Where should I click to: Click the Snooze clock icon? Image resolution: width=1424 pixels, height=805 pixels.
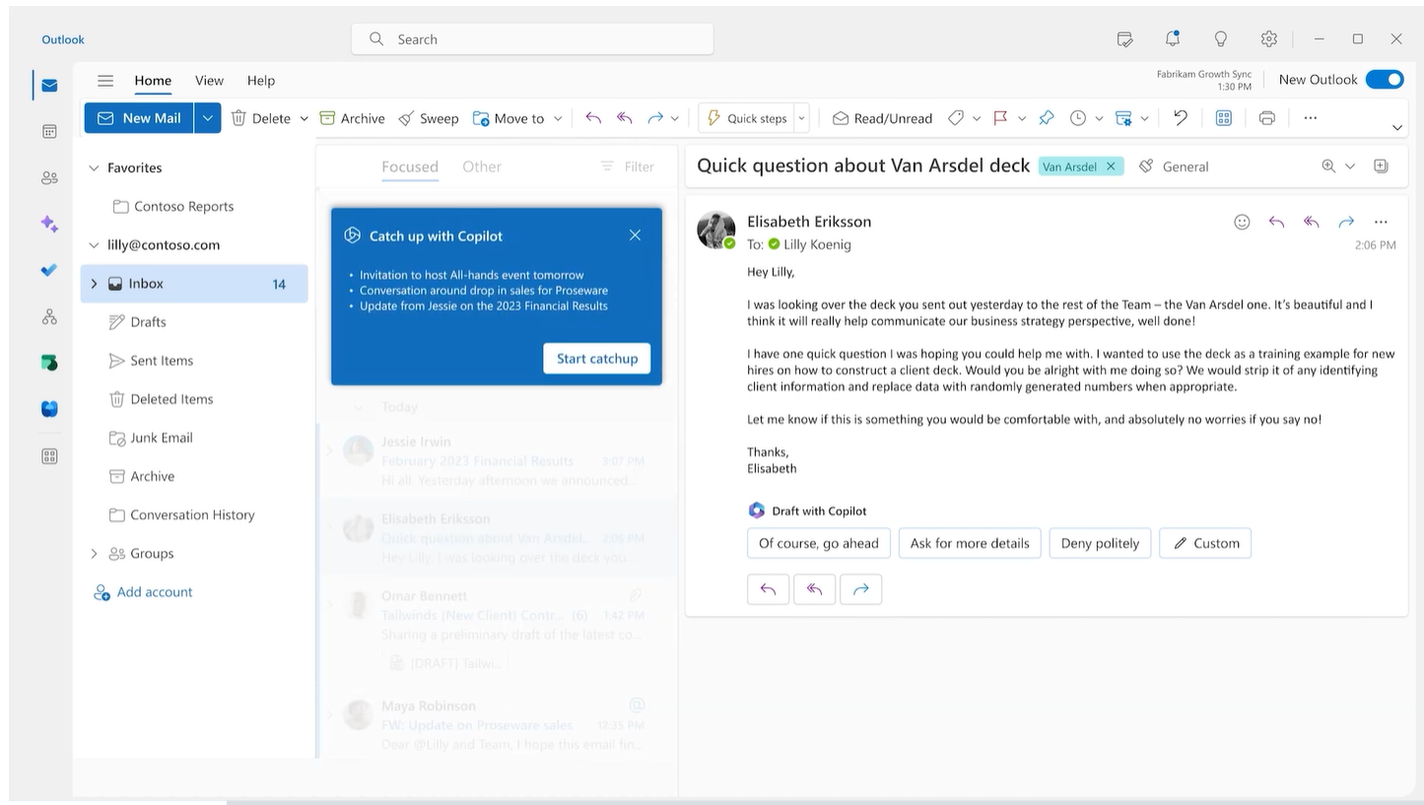[1078, 118]
